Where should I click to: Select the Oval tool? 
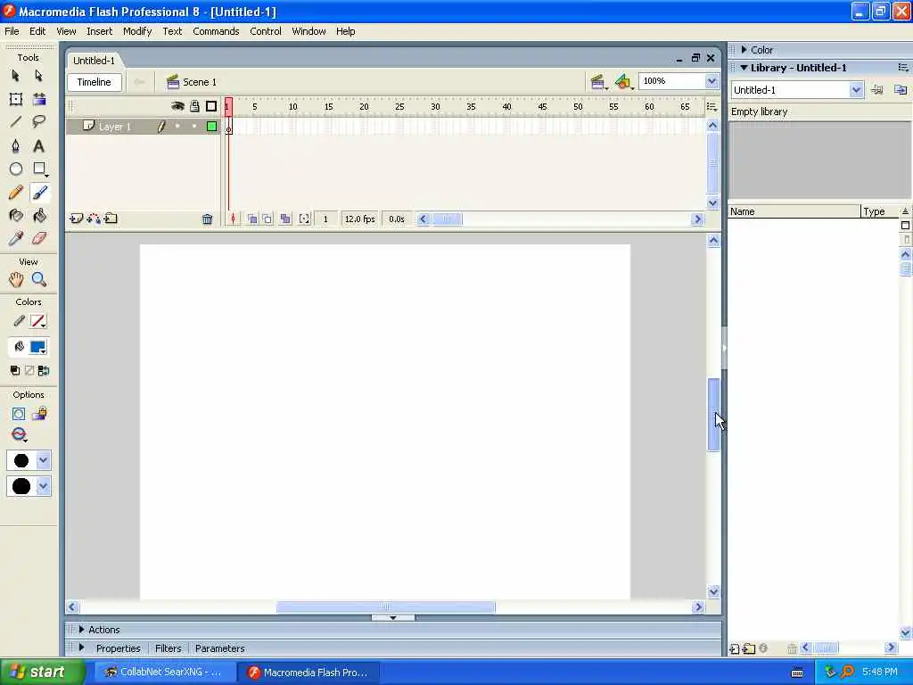(16, 169)
